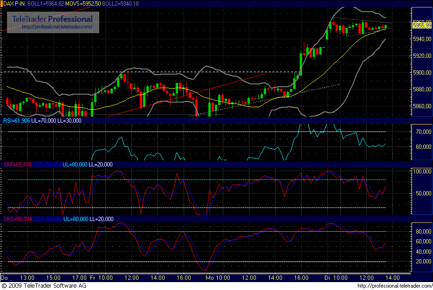This screenshot has height=290, width=433.
Task: Click the Mo 10:00 marker on the time axis
Action: click(218, 277)
